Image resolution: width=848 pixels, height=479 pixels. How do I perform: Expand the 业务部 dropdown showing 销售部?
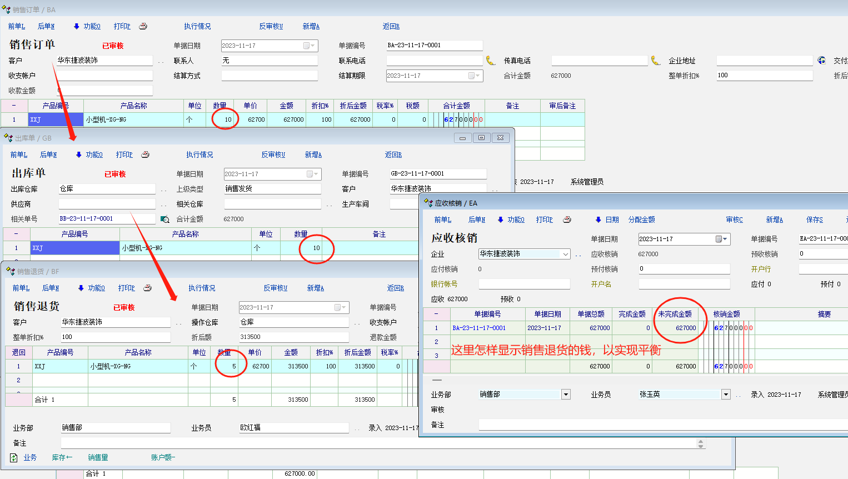[x=566, y=395]
